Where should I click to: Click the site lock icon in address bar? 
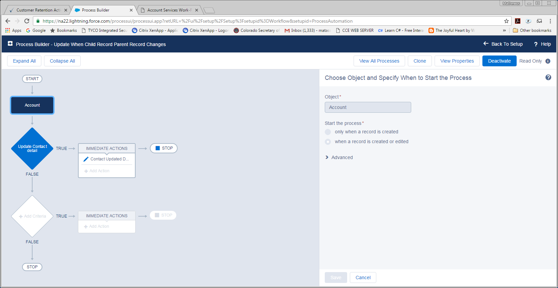(x=38, y=21)
